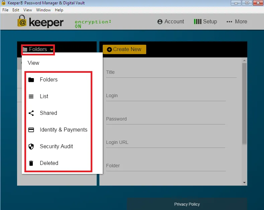This screenshot has width=264, height=210.
Task: Click the three-dot More icon
Action: tap(229, 22)
